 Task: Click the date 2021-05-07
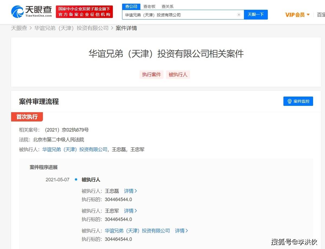click(57, 180)
